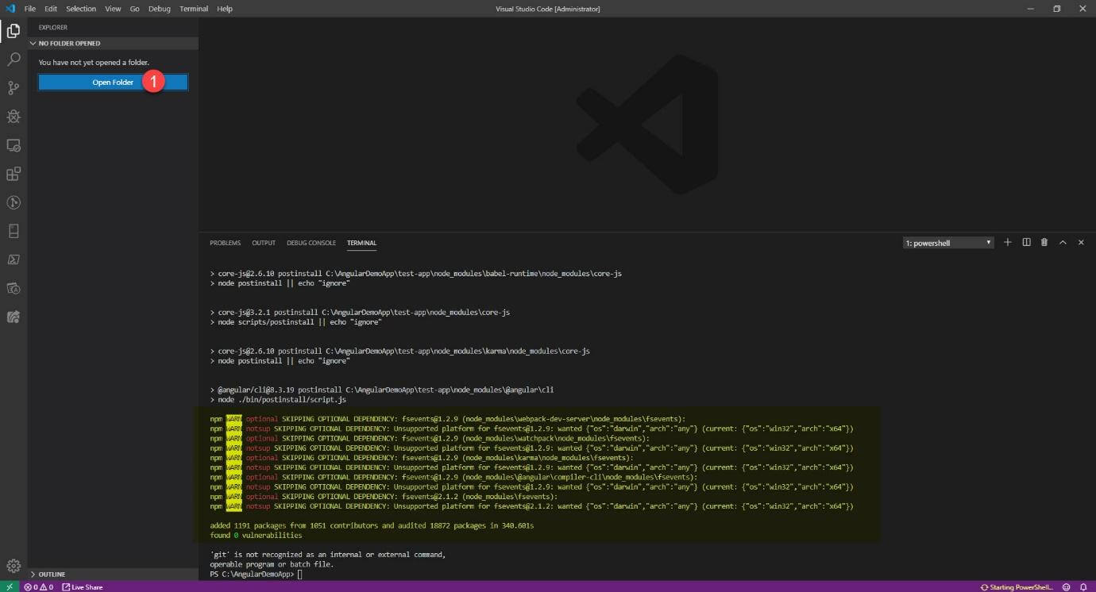Image resolution: width=1096 pixels, height=592 pixels.
Task: Click the Open Folder button
Action: click(113, 83)
